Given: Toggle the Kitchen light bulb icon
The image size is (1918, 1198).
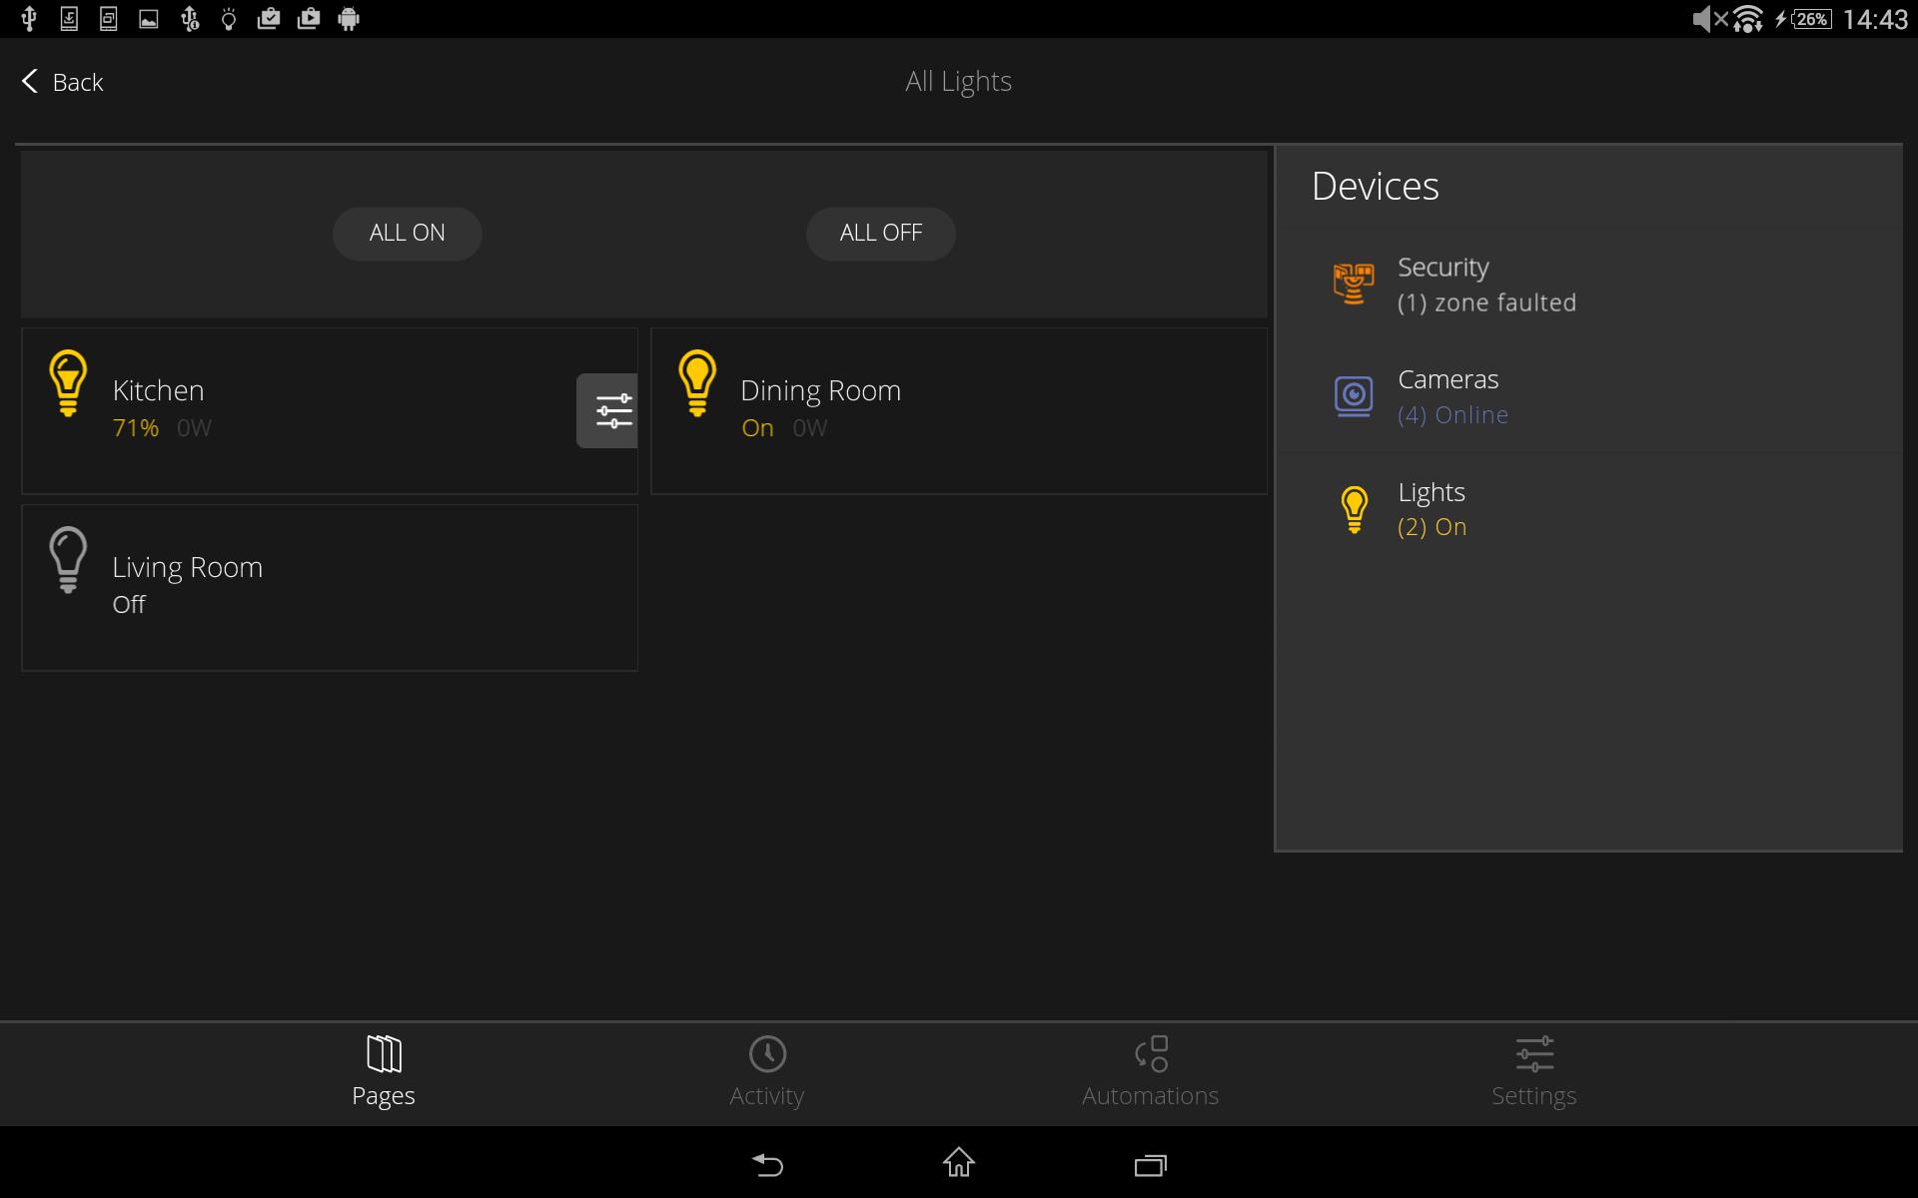Looking at the screenshot, I should coord(68,383).
